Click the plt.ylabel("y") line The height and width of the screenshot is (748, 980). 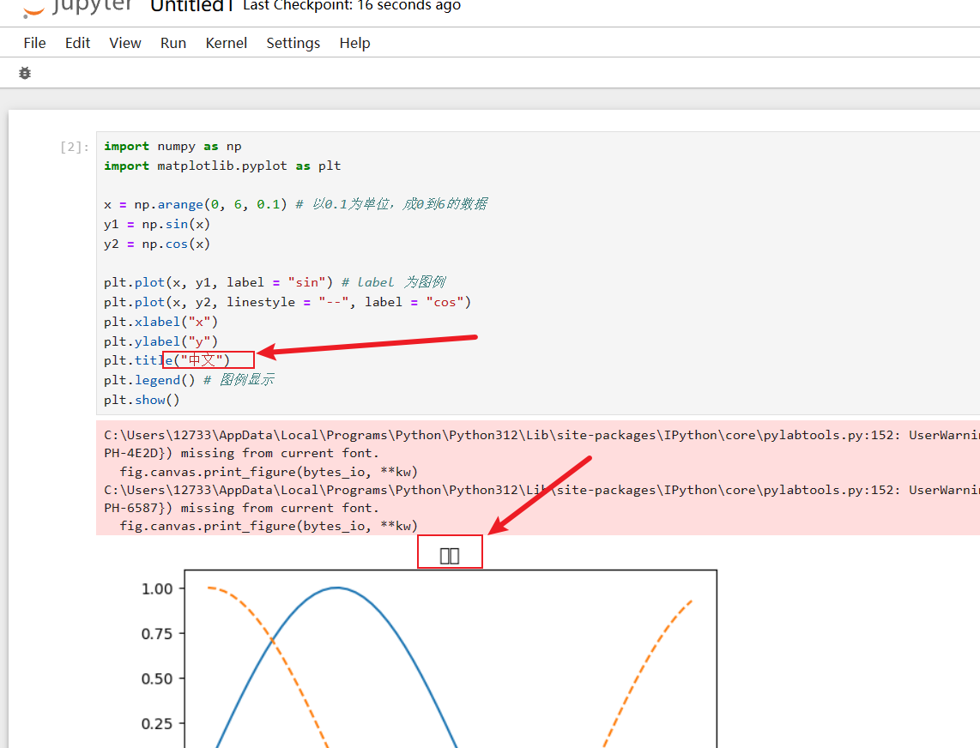(160, 341)
